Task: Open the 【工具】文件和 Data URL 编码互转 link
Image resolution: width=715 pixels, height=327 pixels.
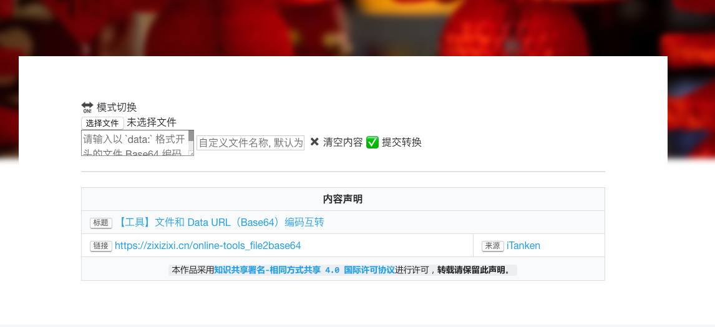Action: (x=220, y=223)
